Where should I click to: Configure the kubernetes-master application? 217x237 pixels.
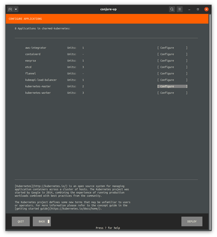(x=172, y=86)
